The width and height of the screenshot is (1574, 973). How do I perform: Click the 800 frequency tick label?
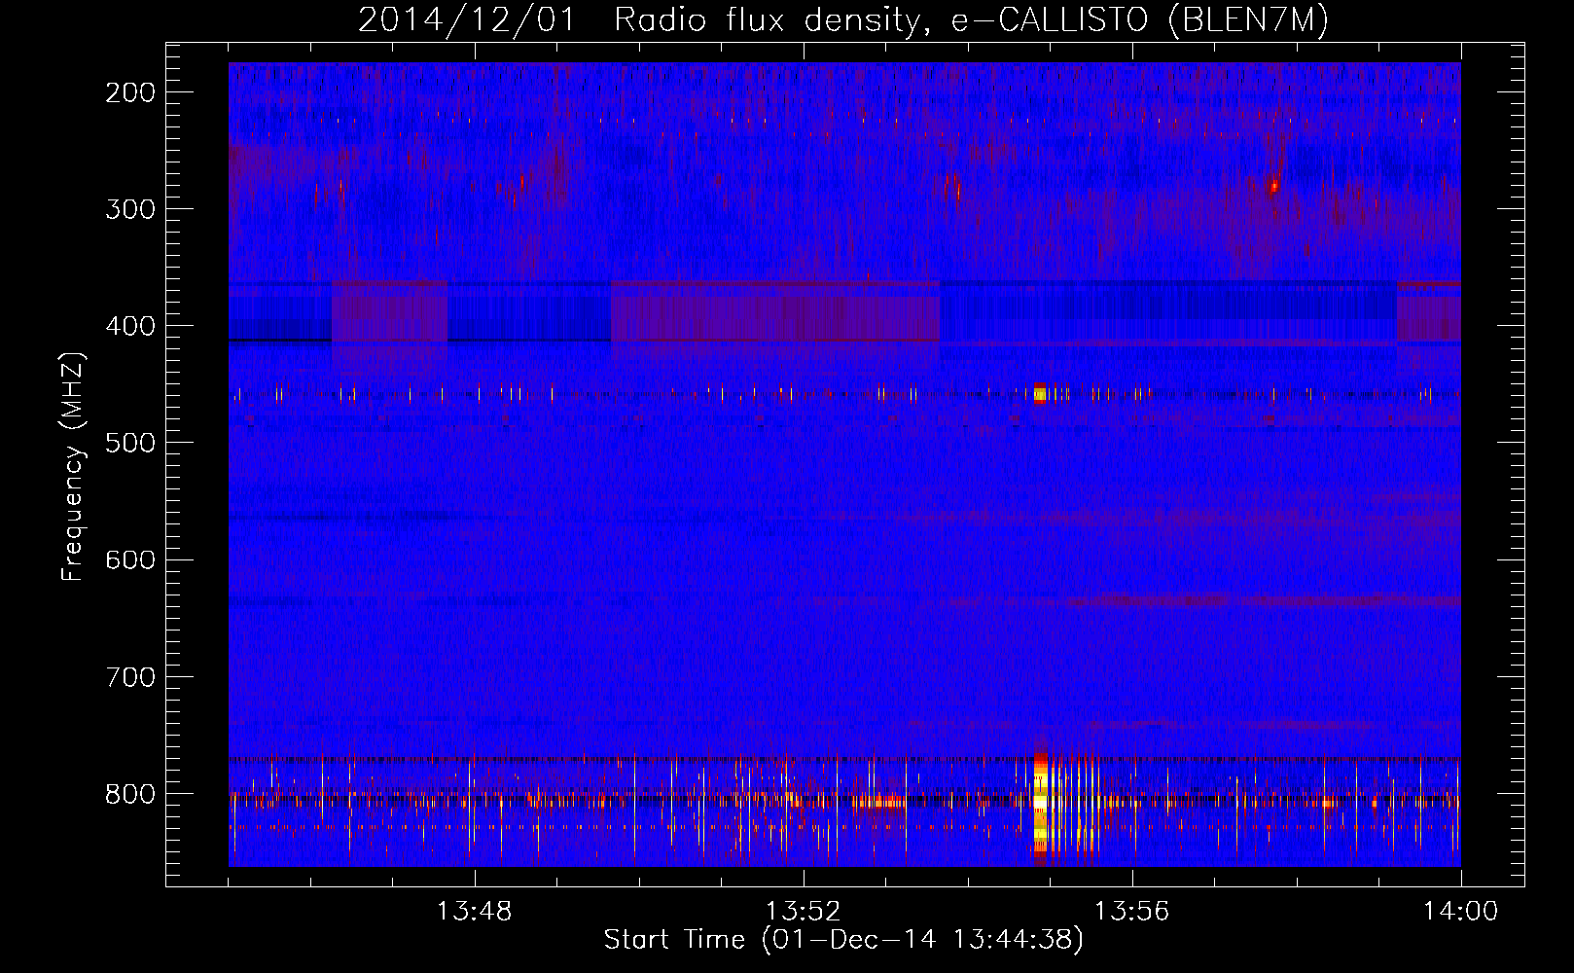tap(130, 793)
